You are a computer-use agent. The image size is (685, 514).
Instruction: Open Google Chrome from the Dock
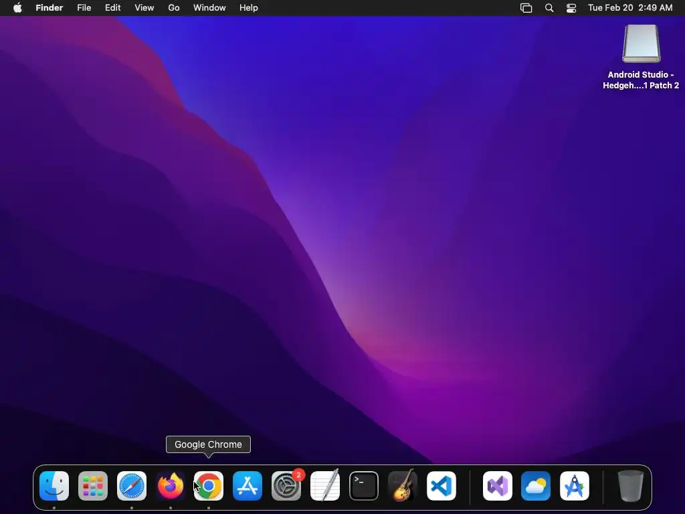pos(209,486)
